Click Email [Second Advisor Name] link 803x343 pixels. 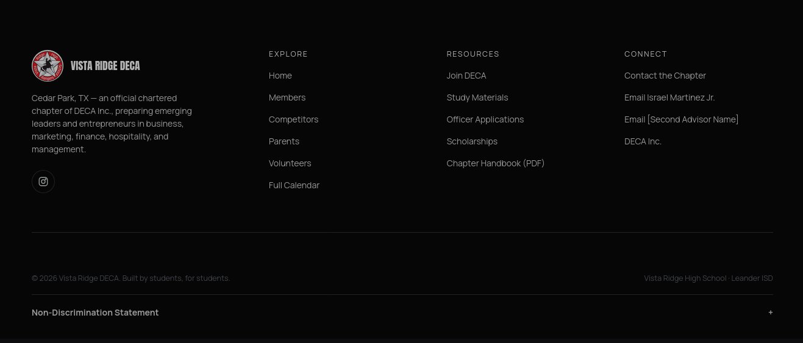[x=682, y=119]
